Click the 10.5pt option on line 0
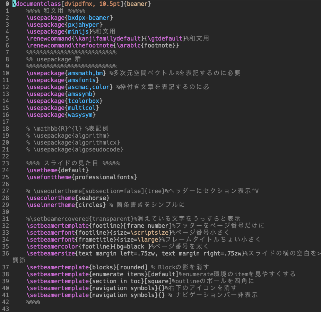The width and height of the screenshot is (321, 312). [x=110, y=4]
